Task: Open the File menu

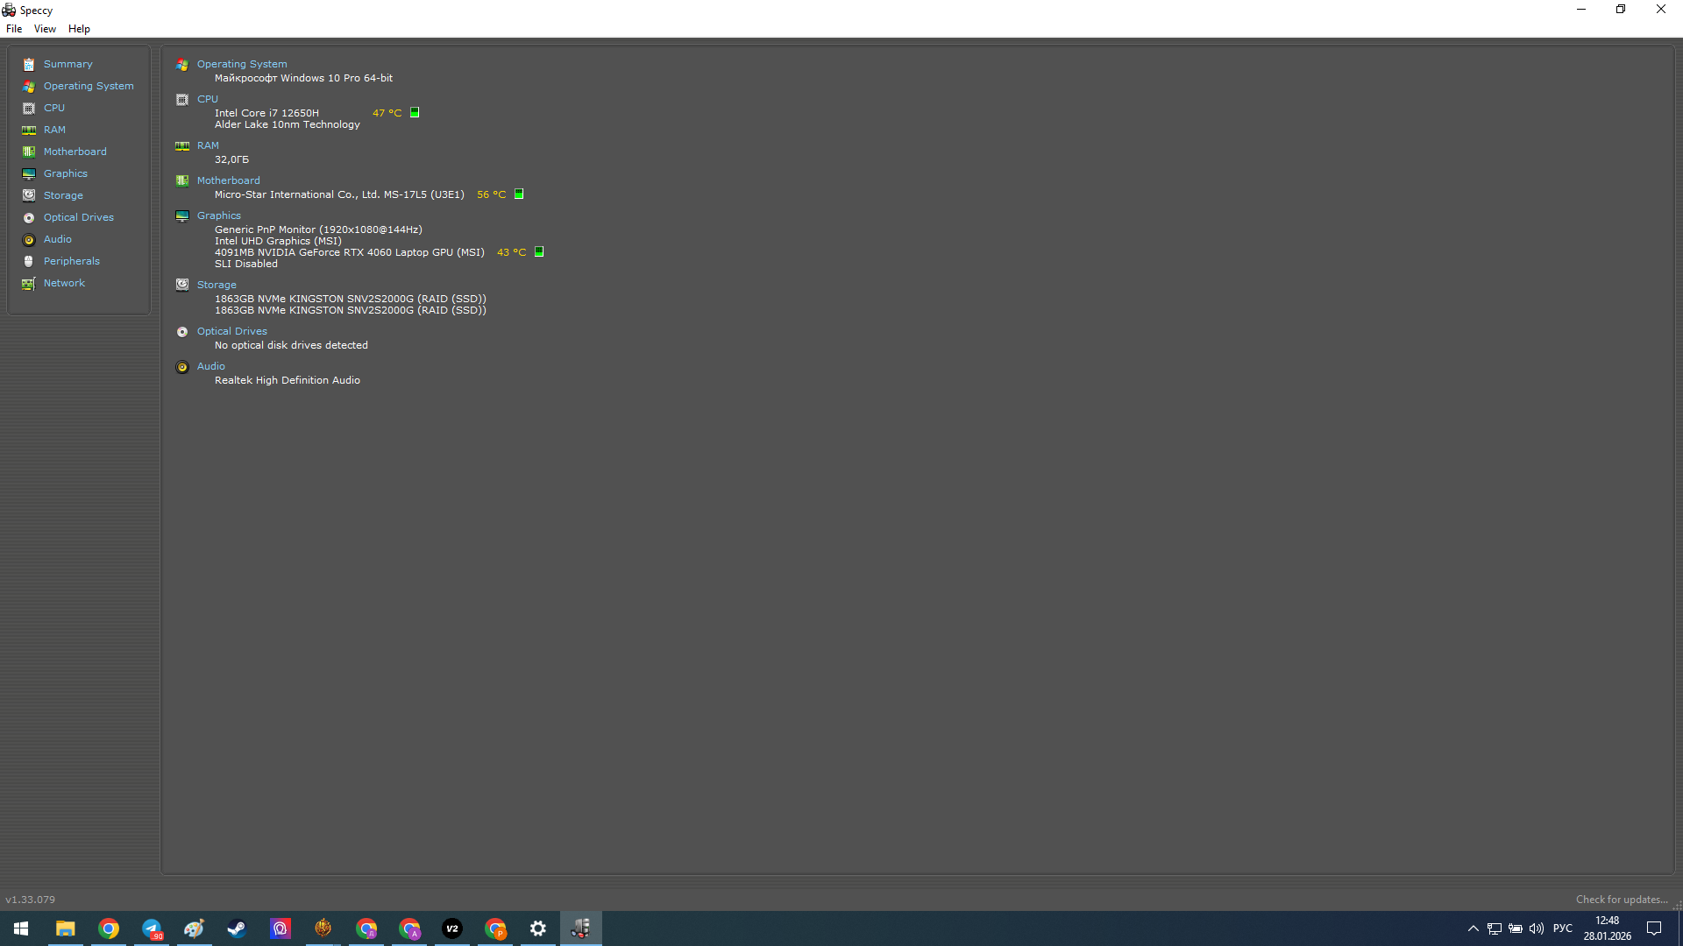Action: coord(14,29)
